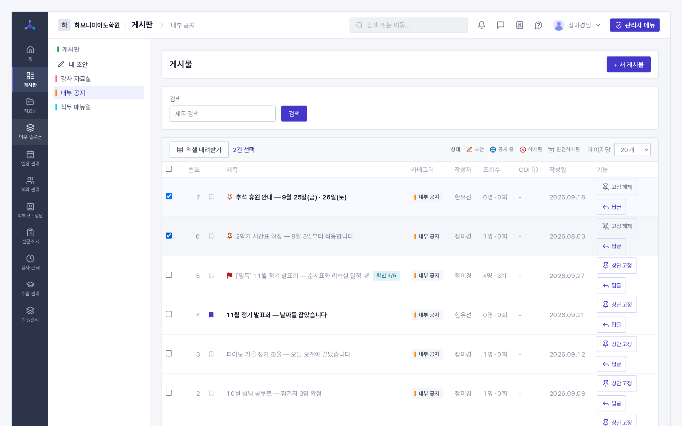Screen dimensions: 682x426
Task: Check the post number 4 row
Action: click(x=169, y=314)
